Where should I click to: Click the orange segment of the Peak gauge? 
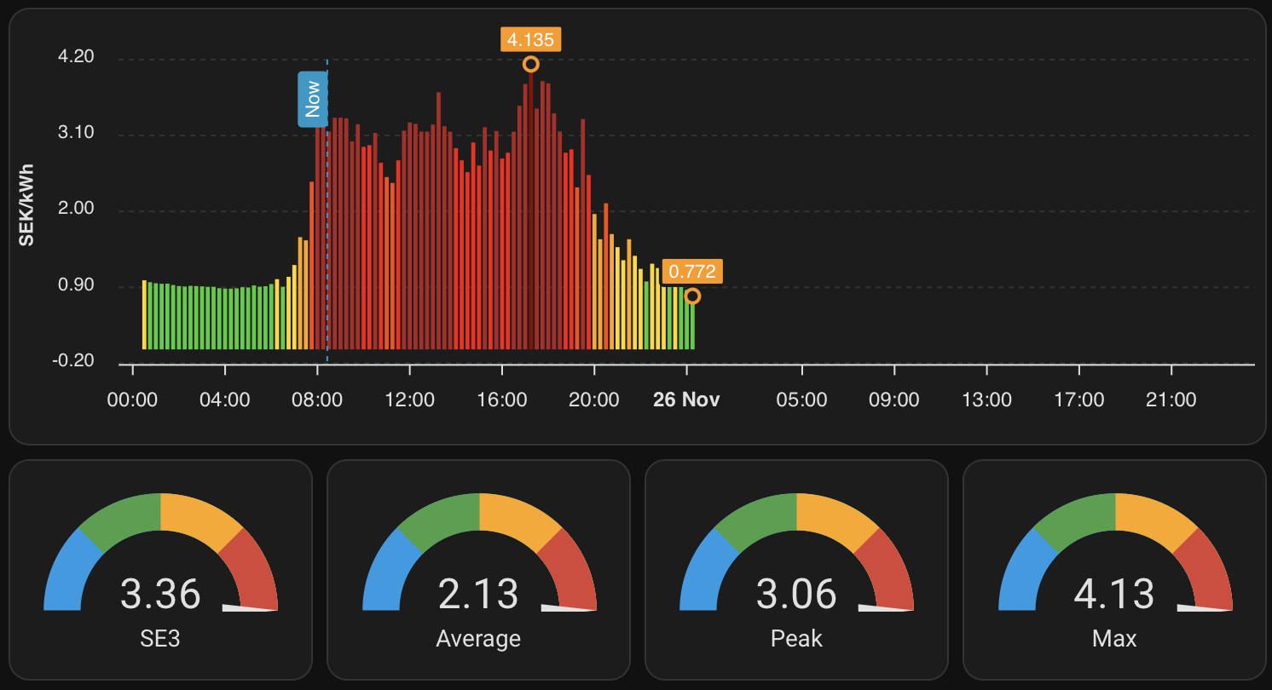(x=835, y=520)
